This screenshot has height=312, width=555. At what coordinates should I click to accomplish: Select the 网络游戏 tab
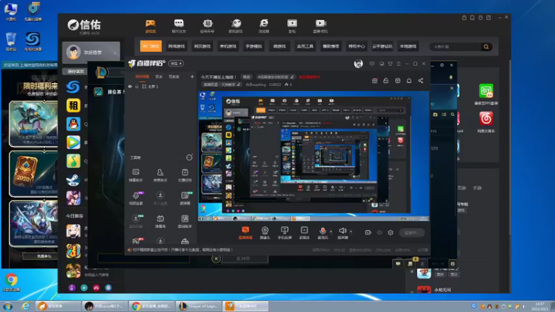pyautogui.click(x=176, y=46)
